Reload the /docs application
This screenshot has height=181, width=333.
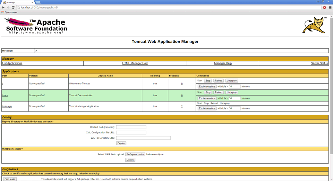(218, 92)
